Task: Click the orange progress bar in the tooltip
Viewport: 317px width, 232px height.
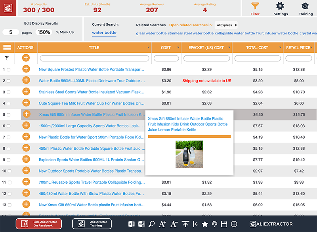Action: pos(189,136)
